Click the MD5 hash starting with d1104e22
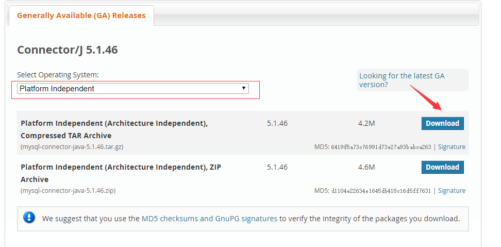The height and width of the screenshot is (247, 501). coord(381,191)
